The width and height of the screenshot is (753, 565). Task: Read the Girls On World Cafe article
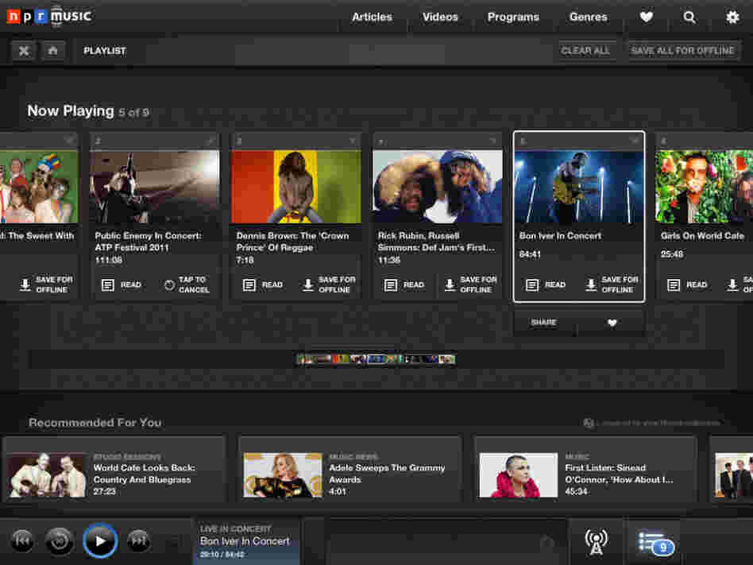tap(687, 285)
